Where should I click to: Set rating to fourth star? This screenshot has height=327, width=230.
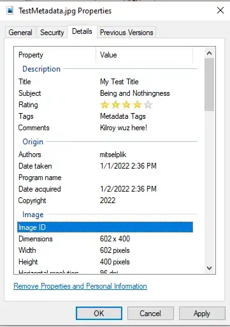[138, 105]
